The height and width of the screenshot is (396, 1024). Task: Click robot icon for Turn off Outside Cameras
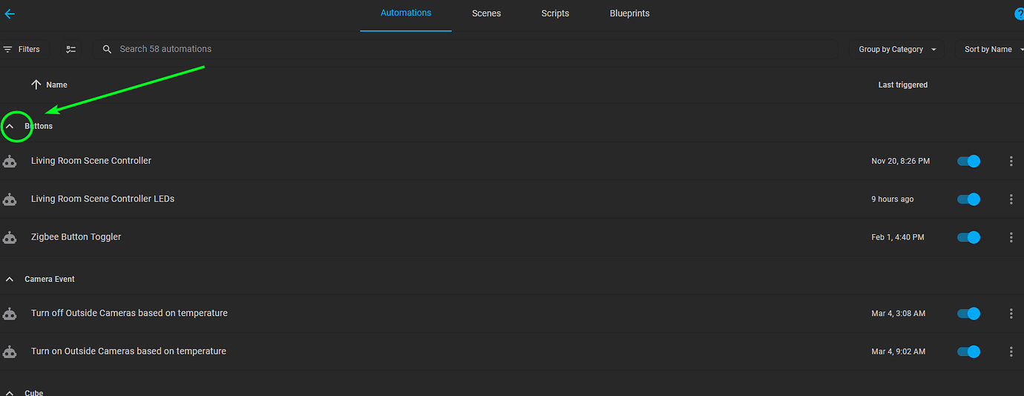[x=10, y=314]
